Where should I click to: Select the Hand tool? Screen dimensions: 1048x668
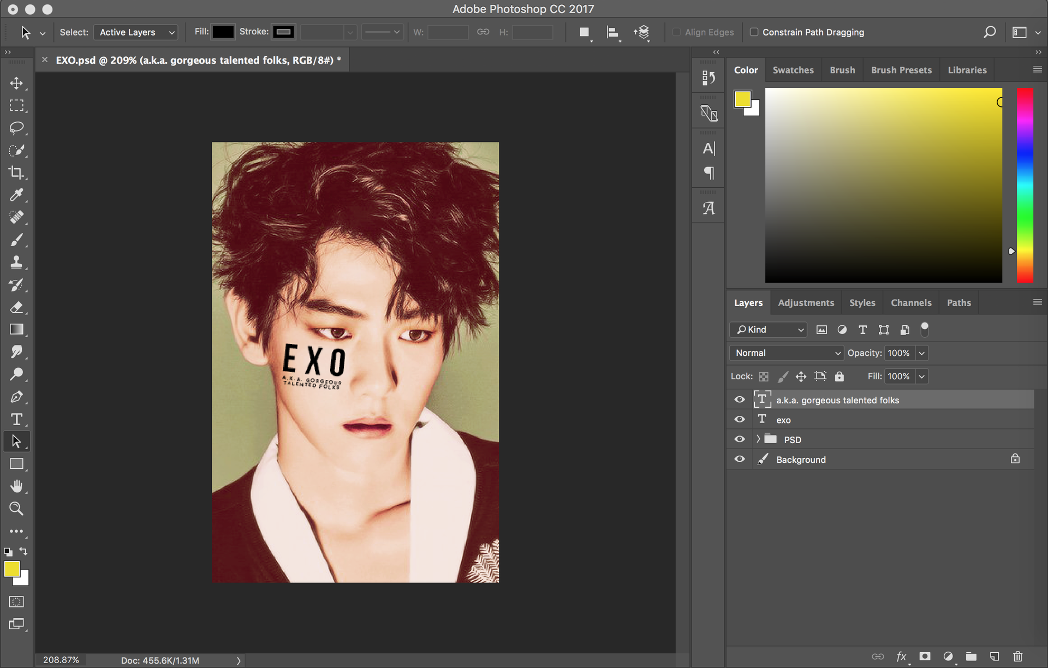[x=16, y=486]
